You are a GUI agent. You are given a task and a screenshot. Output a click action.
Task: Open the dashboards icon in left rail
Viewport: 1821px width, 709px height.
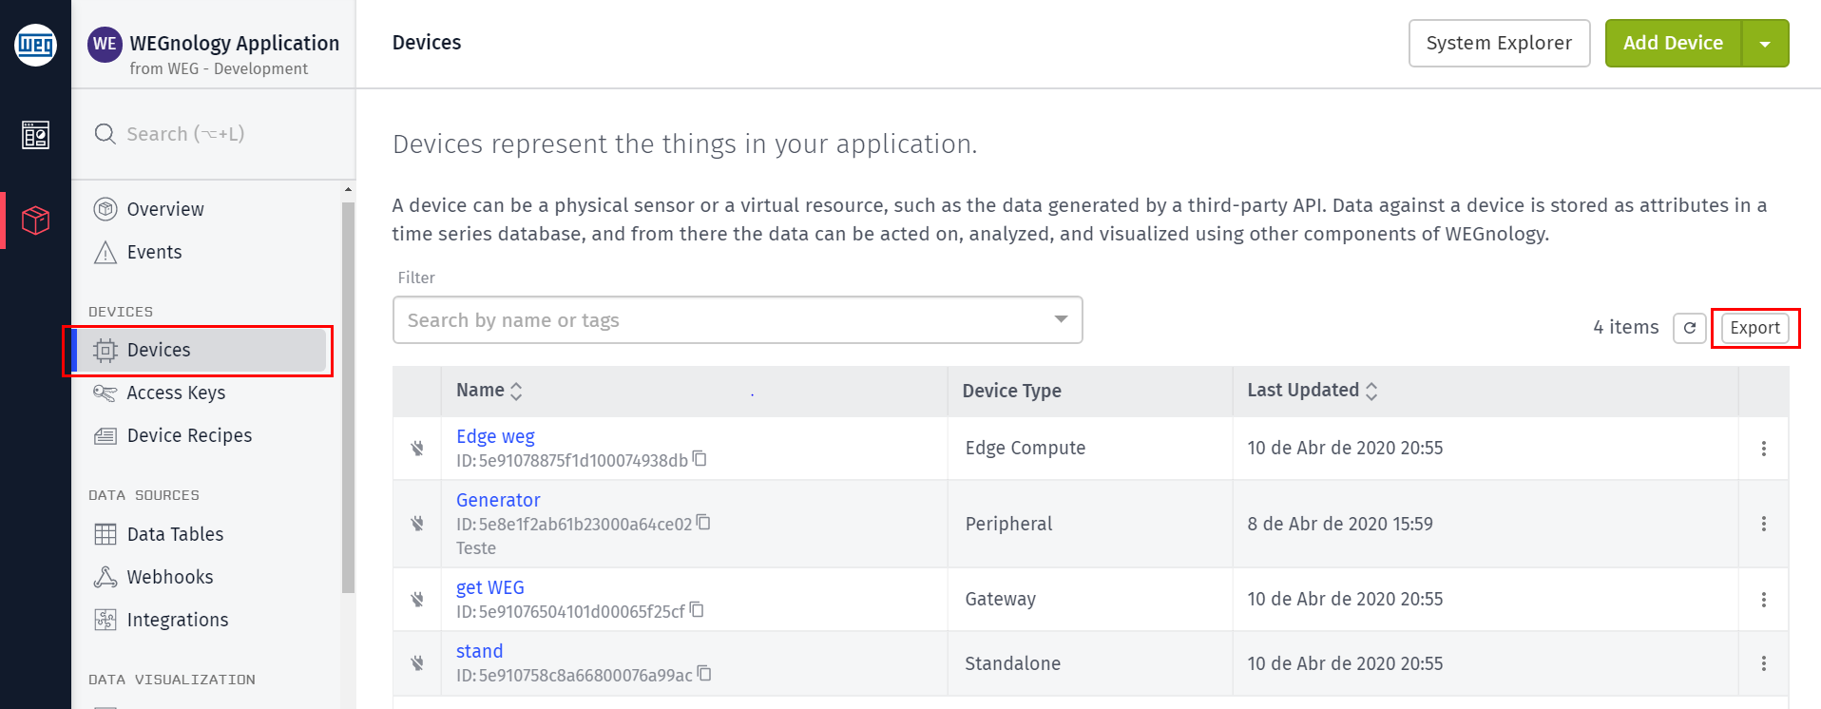pos(35,135)
